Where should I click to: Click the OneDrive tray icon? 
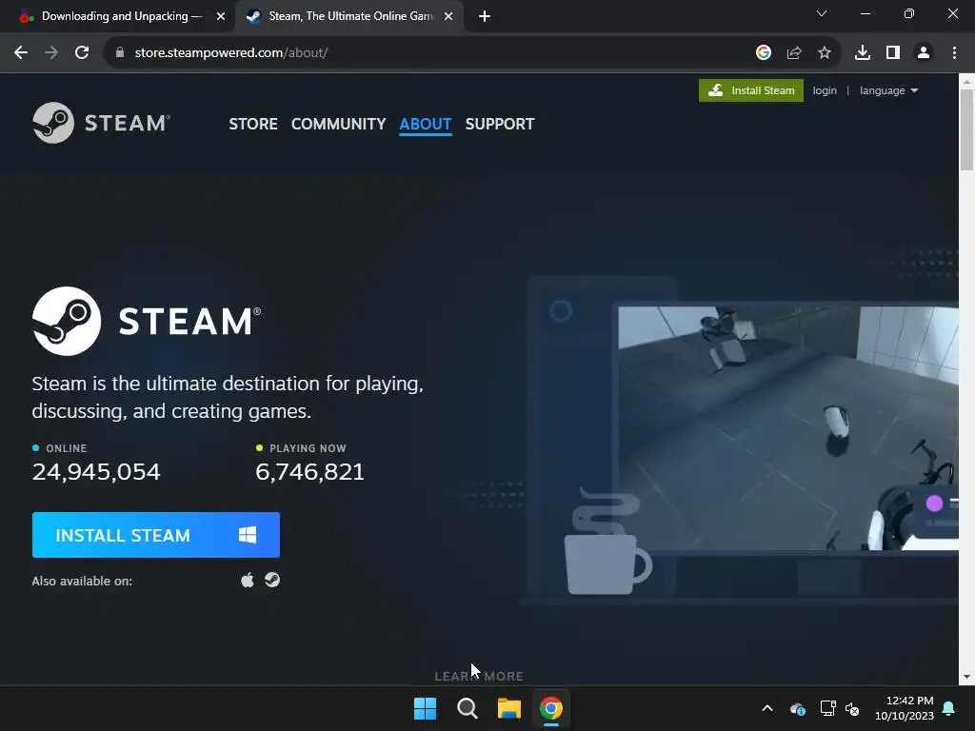coord(798,708)
